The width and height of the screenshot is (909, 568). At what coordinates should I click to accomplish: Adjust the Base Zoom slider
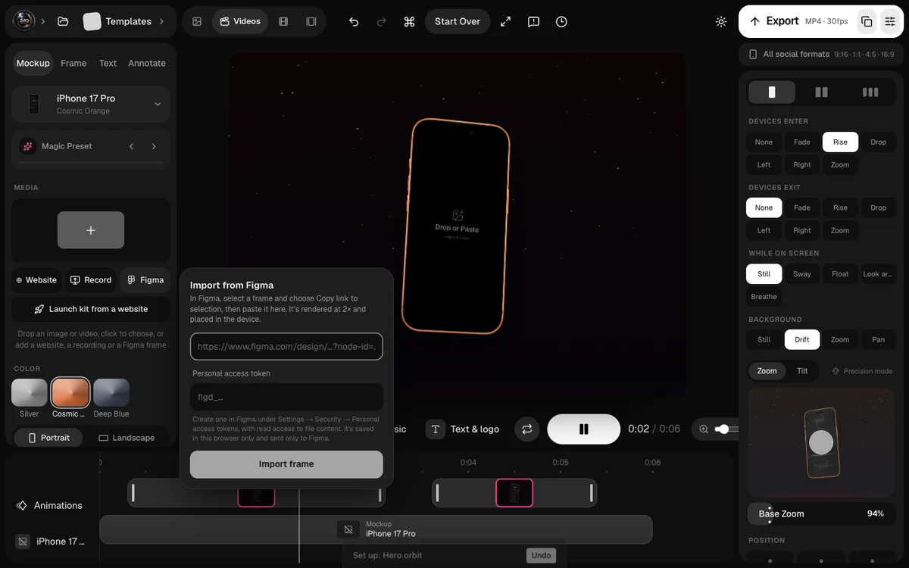pos(821,513)
